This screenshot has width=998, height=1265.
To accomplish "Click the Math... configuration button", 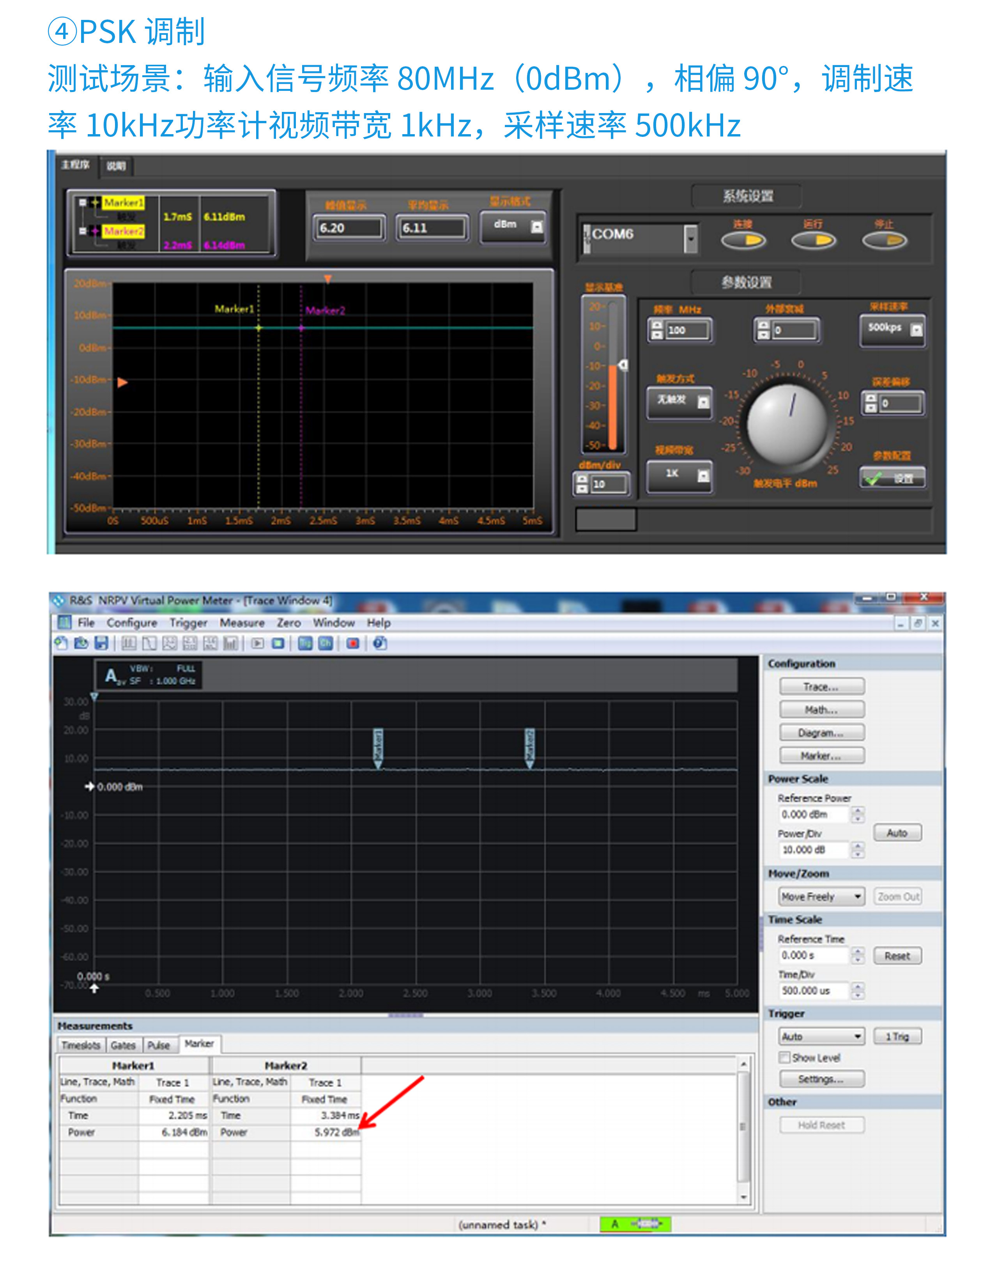I will pos(821,710).
